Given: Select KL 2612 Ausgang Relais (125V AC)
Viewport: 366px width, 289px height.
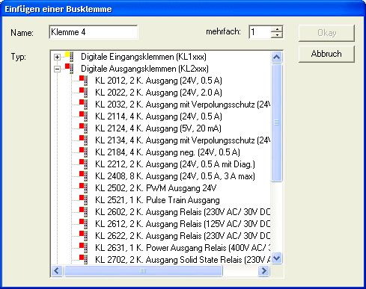Looking at the screenshot, I should 183,224.
